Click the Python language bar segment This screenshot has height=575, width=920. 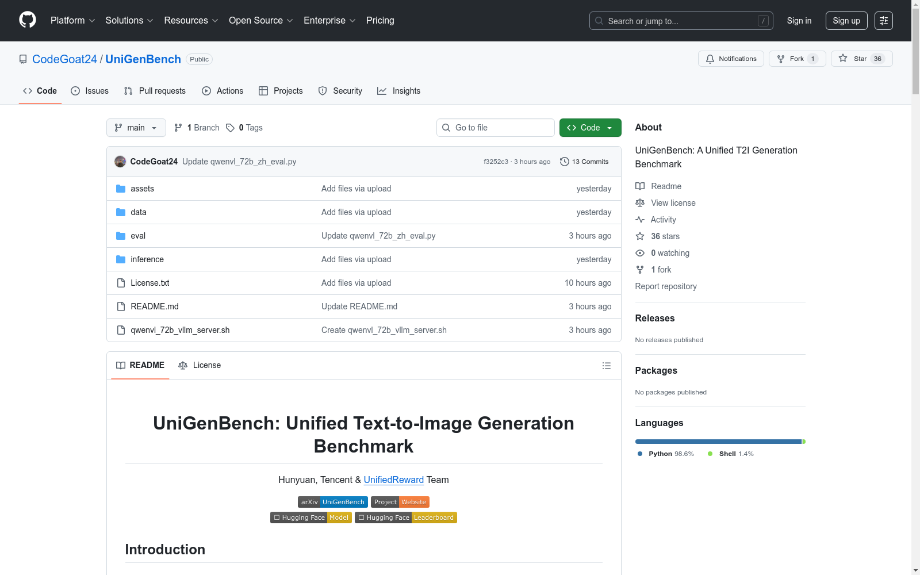718,442
